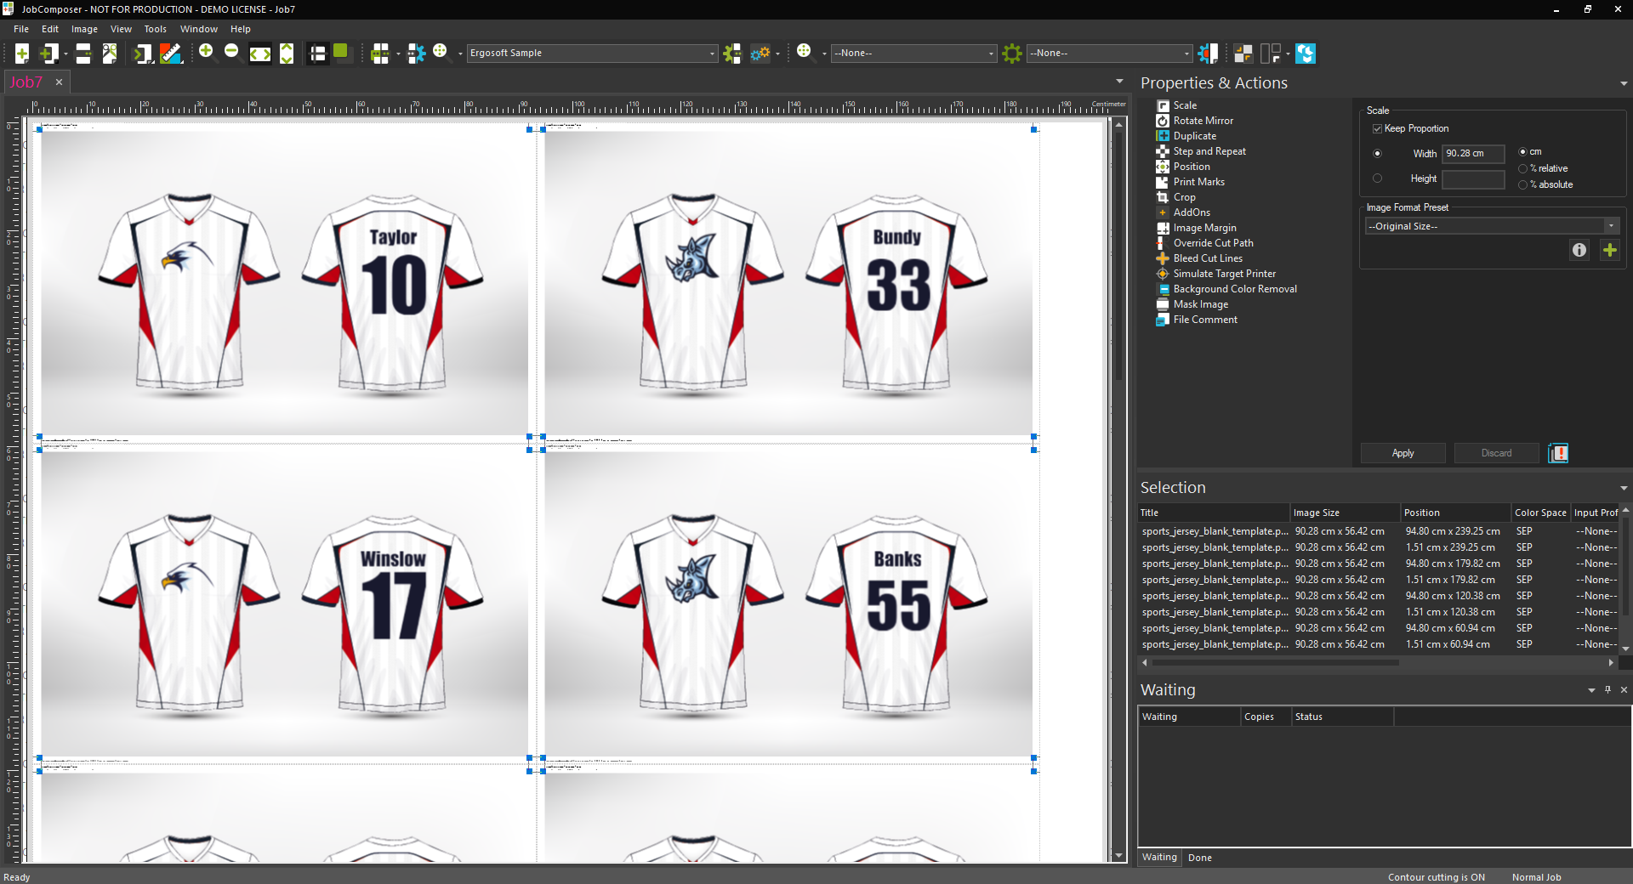Image resolution: width=1633 pixels, height=884 pixels.
Task: Switch to the Done tab
Action: point(1199,858)
